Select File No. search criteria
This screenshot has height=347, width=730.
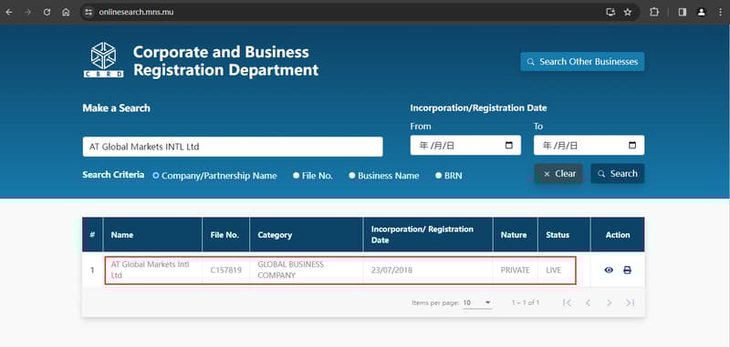(x=296, y=176)
